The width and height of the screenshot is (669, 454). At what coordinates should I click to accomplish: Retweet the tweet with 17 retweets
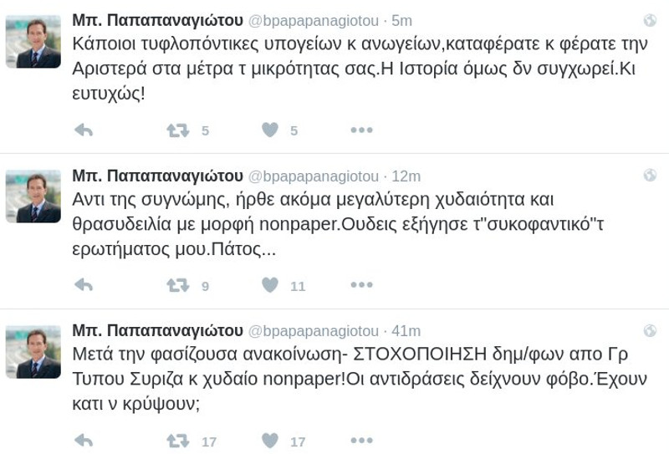(177, 441)
